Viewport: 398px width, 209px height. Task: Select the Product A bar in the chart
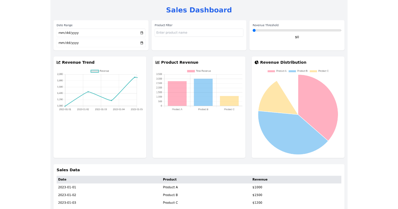[177, 93]
